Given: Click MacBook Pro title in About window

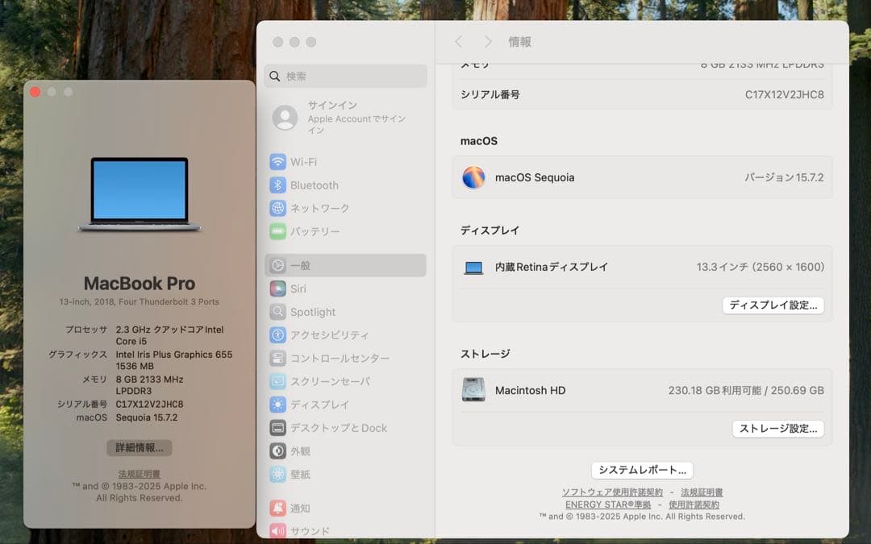Looking at the screenshot, I should click(x=140, y=284).
